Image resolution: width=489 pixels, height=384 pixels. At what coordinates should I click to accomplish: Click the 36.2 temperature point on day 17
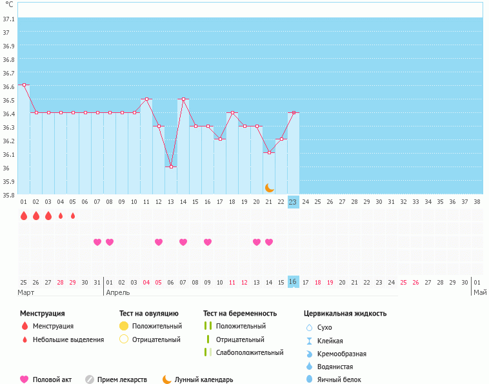220,139
